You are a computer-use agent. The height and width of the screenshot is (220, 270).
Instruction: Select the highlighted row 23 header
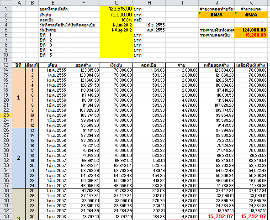tap(6, 115)
